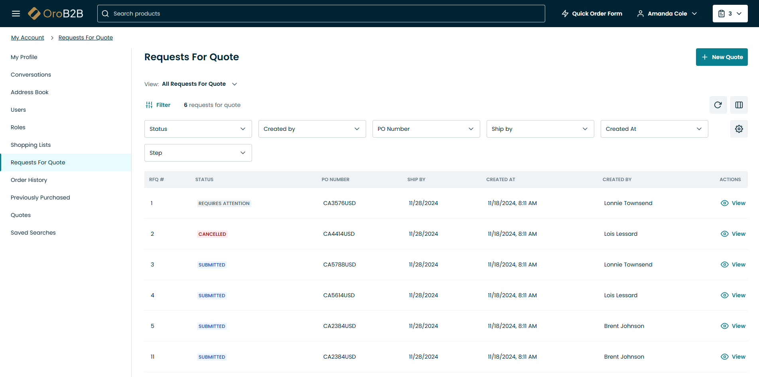The image size is (759, 377).
Task: Open the hamburger main menu
Action: click(x=16, y=14)
